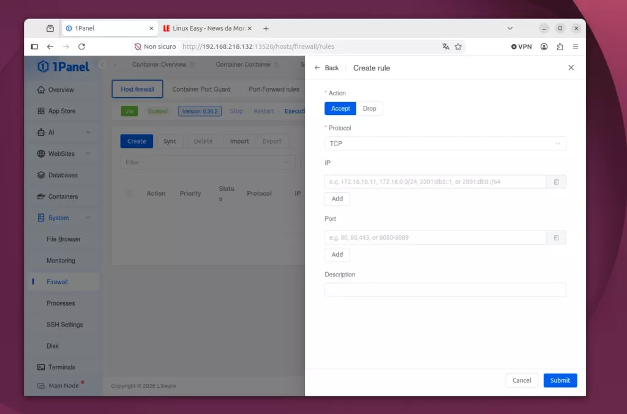The image size is (627, 414).
Task: Delete the Port entry with trash icon
Action: (556, 237)
